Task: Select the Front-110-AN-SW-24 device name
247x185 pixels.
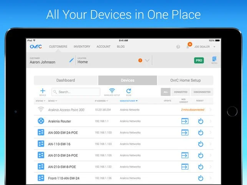Action: tap(64, 178)
